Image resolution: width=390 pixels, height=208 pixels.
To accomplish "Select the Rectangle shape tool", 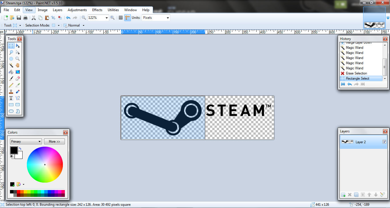I will click(11, 105).
